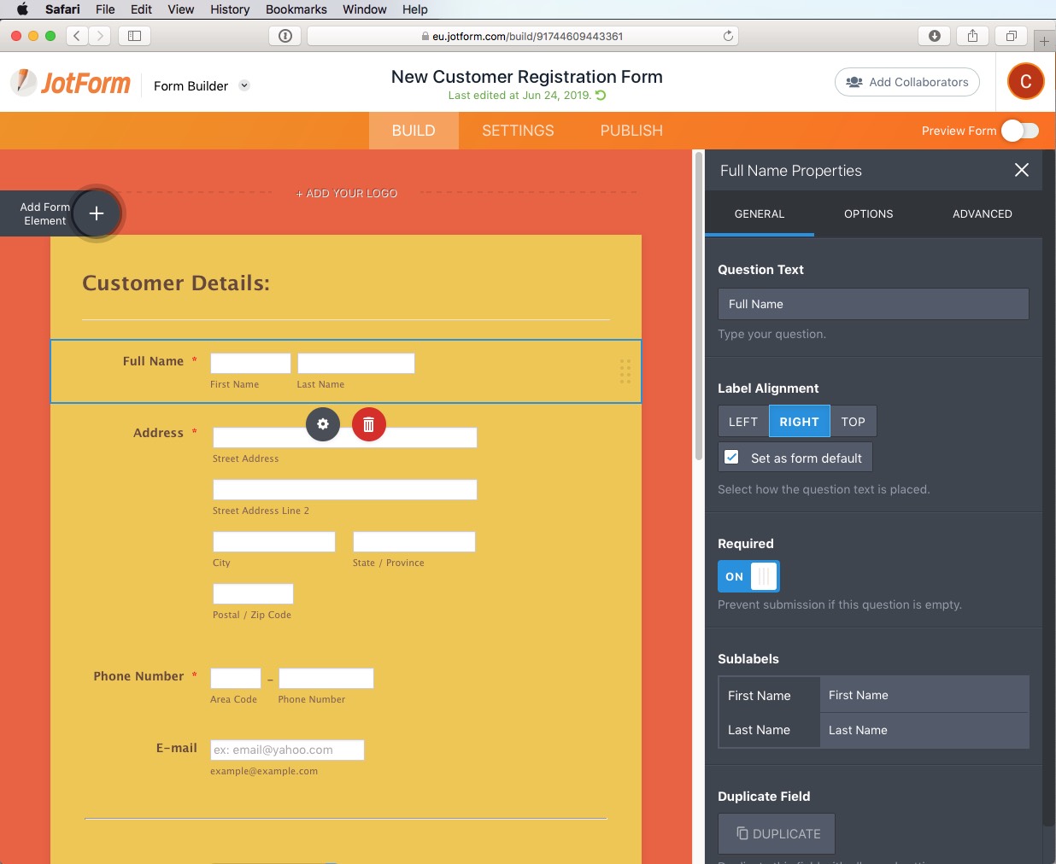Select RIGHT label alignment

[x=799, y=422]
